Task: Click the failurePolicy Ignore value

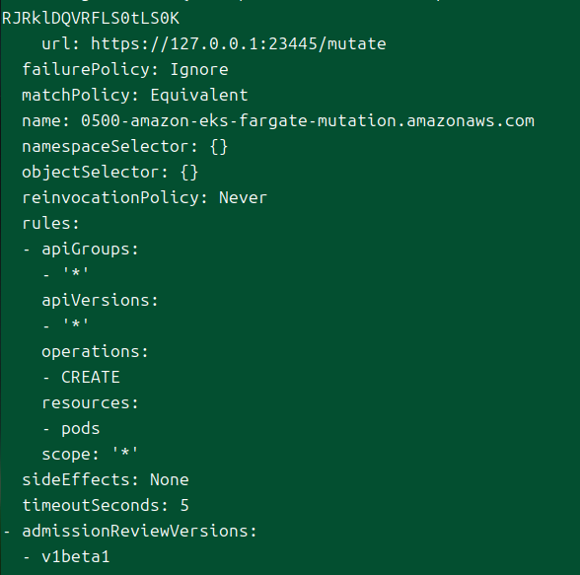Action: pos(199,69)
